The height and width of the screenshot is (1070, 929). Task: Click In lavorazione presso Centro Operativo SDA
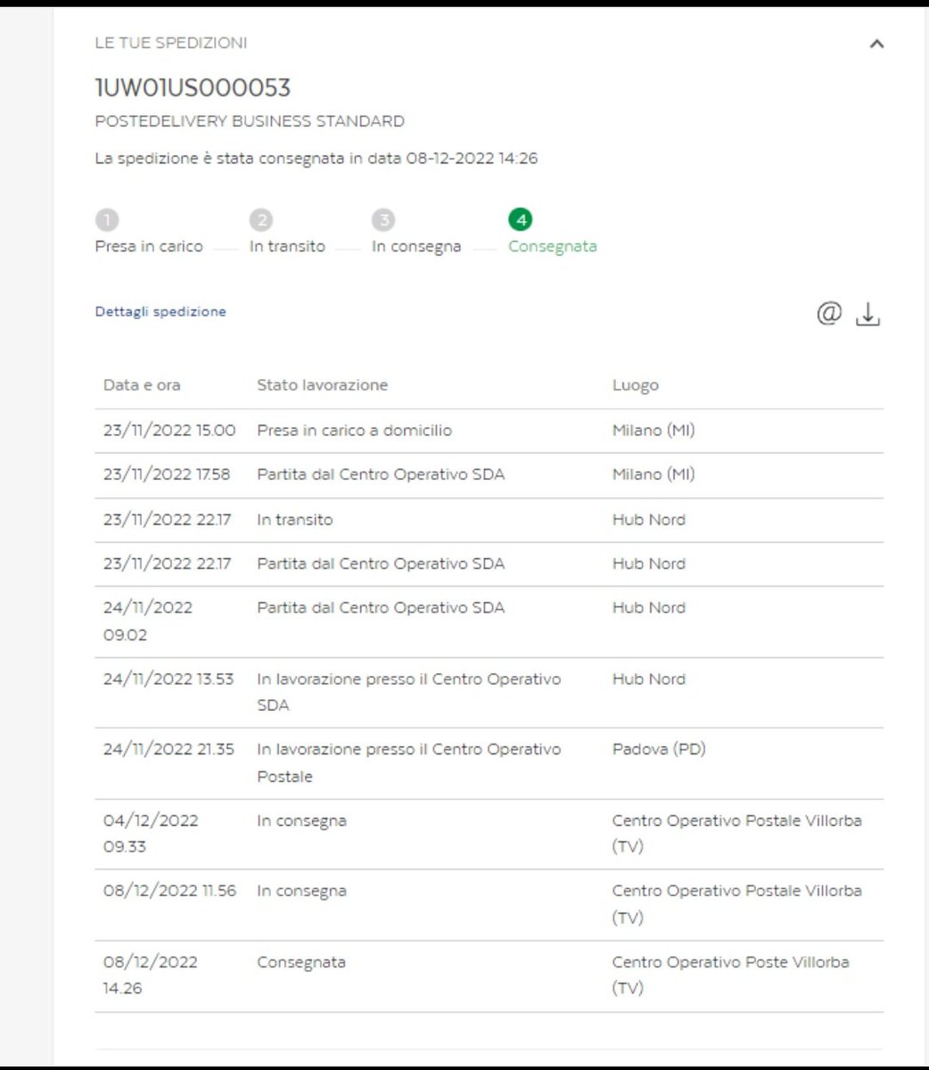click(x=409, y=692)
